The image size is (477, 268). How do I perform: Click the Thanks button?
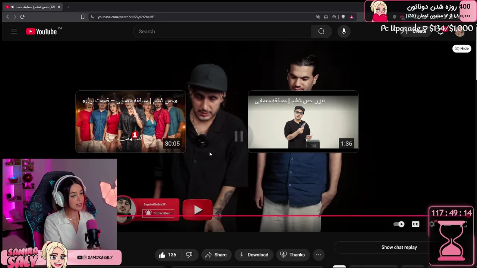(293, 255)
